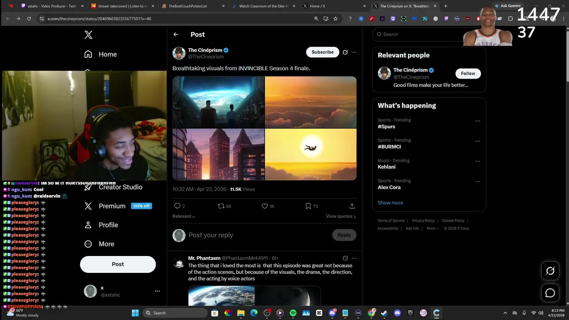
Task: Open the Terms of Service link
Action: coord(391,220)
